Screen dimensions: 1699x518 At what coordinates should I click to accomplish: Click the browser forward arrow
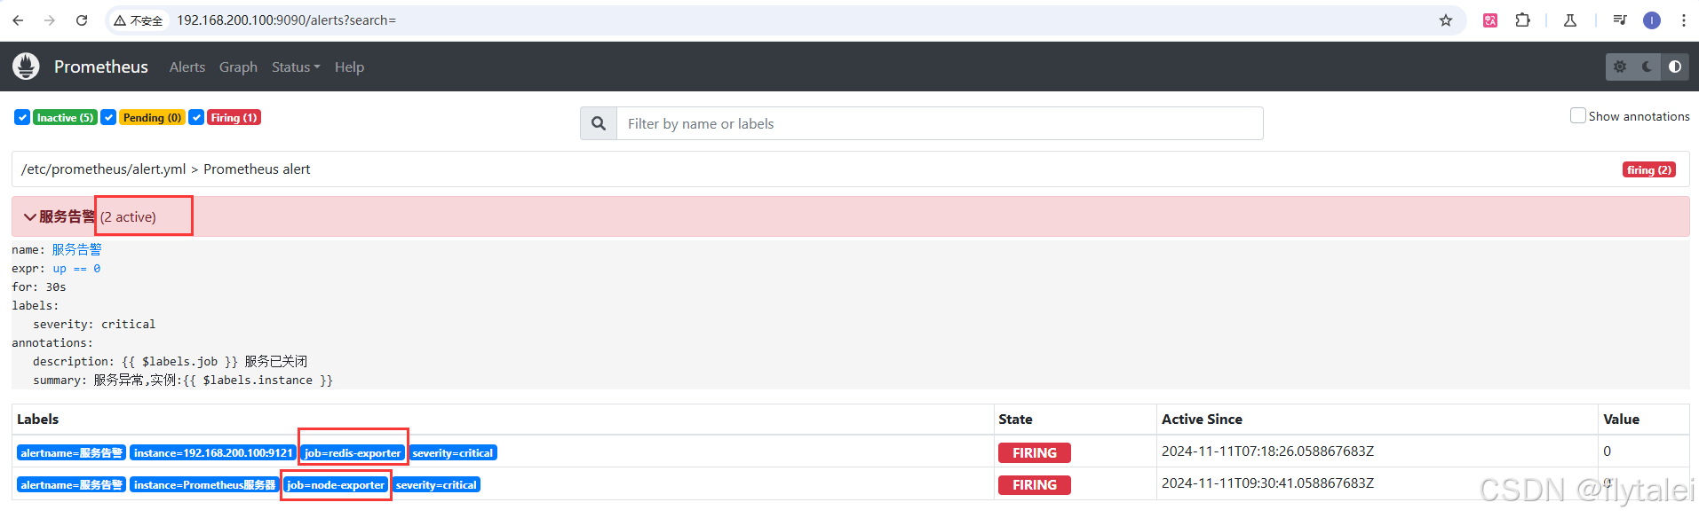50,20
